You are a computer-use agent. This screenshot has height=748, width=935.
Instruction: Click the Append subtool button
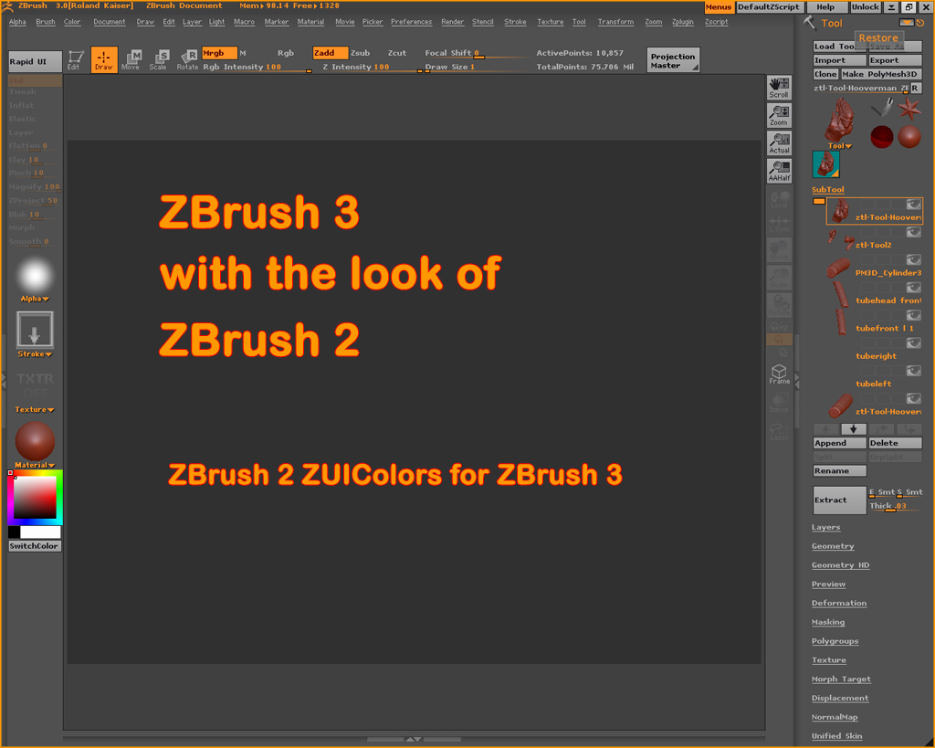tap(839, 443)
